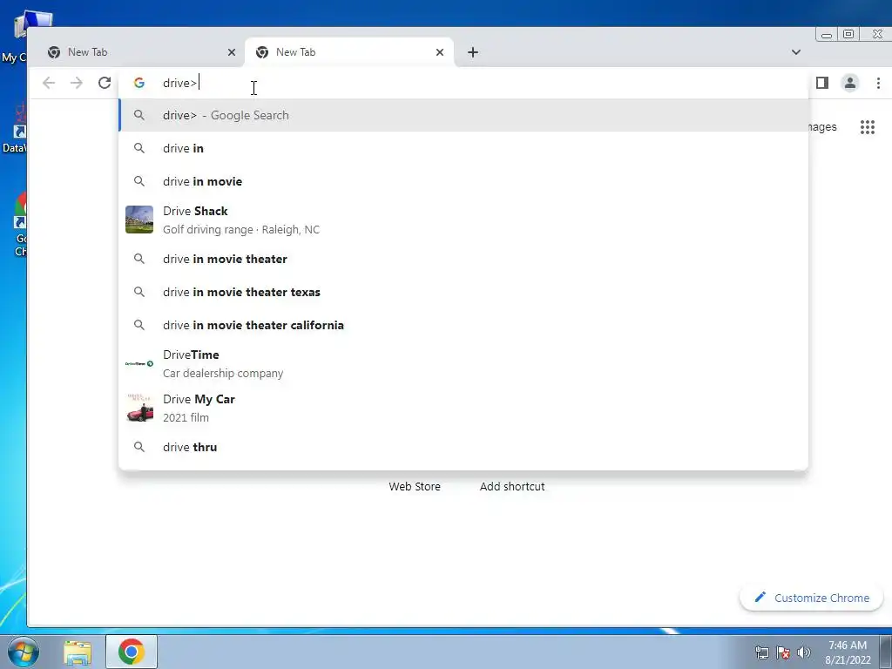This screenshot has width=892, height=669.
Task: Open the volume speaker tray icon
Action: click(804, 652)
